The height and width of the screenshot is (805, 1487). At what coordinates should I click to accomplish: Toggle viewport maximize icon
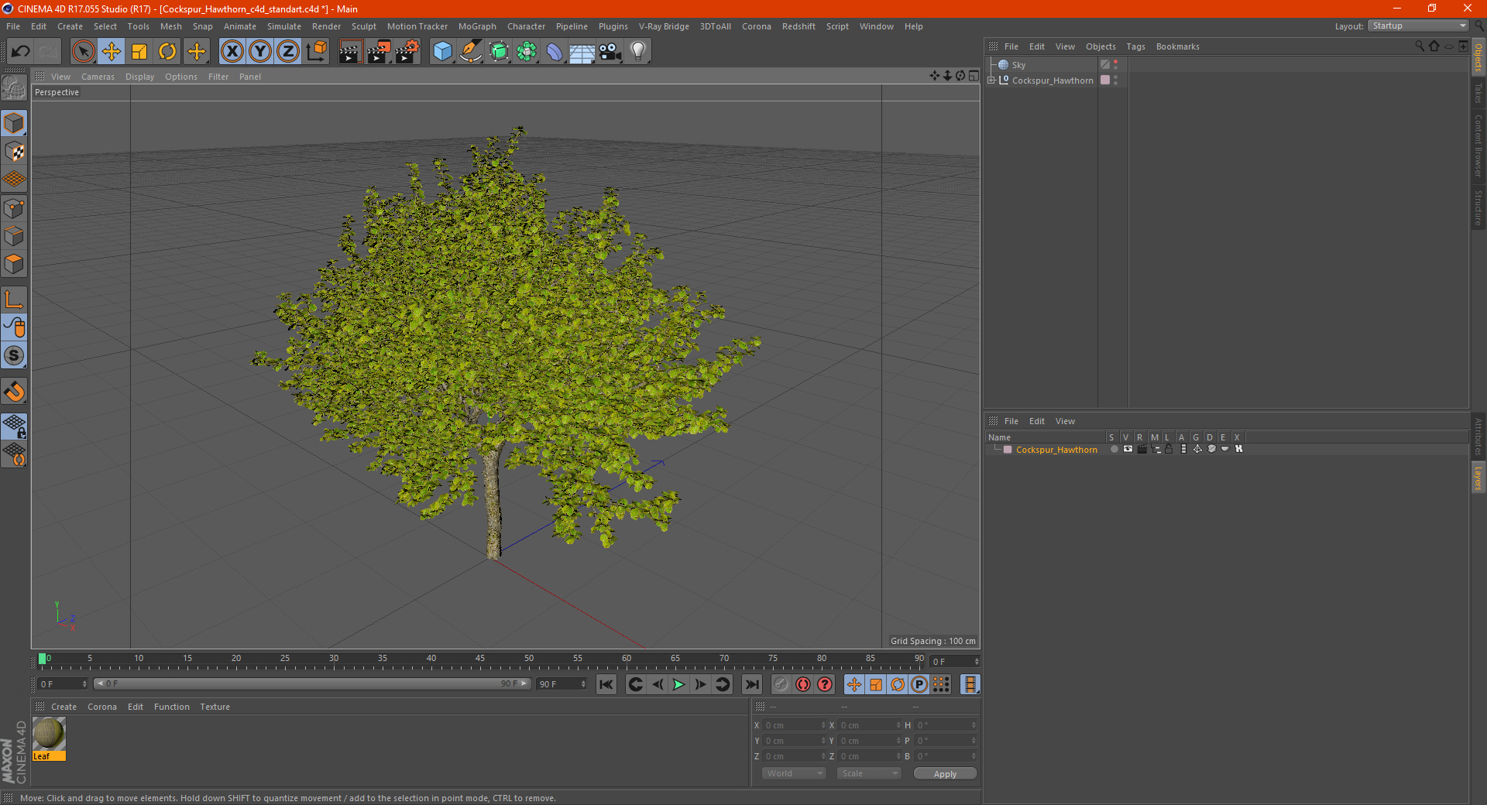[974, 76]
